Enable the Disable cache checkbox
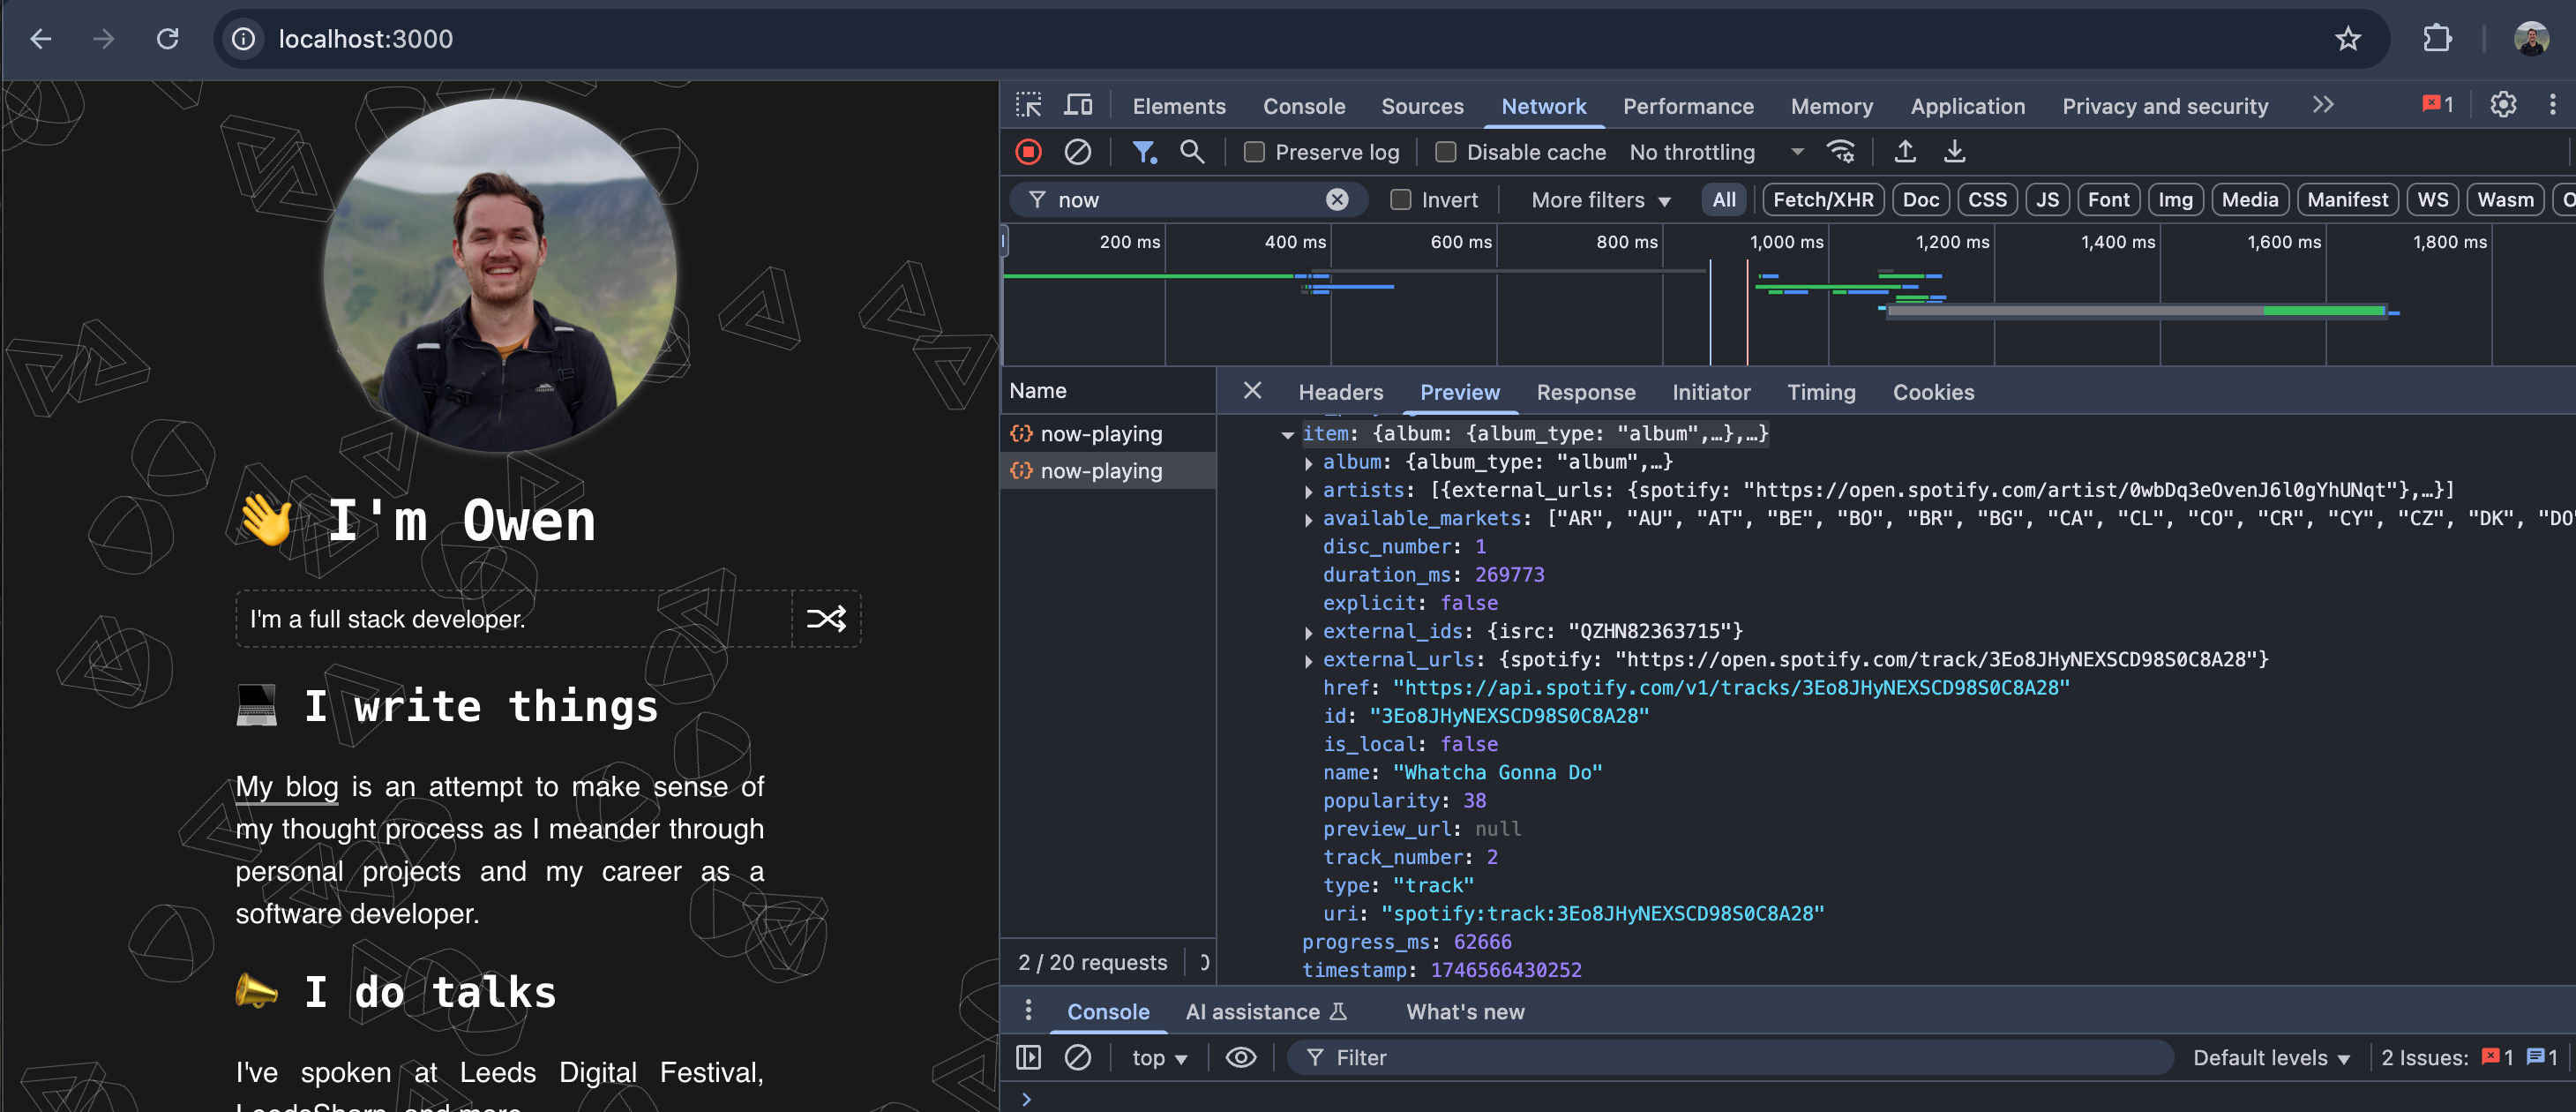 click(x=1445, y=152)
